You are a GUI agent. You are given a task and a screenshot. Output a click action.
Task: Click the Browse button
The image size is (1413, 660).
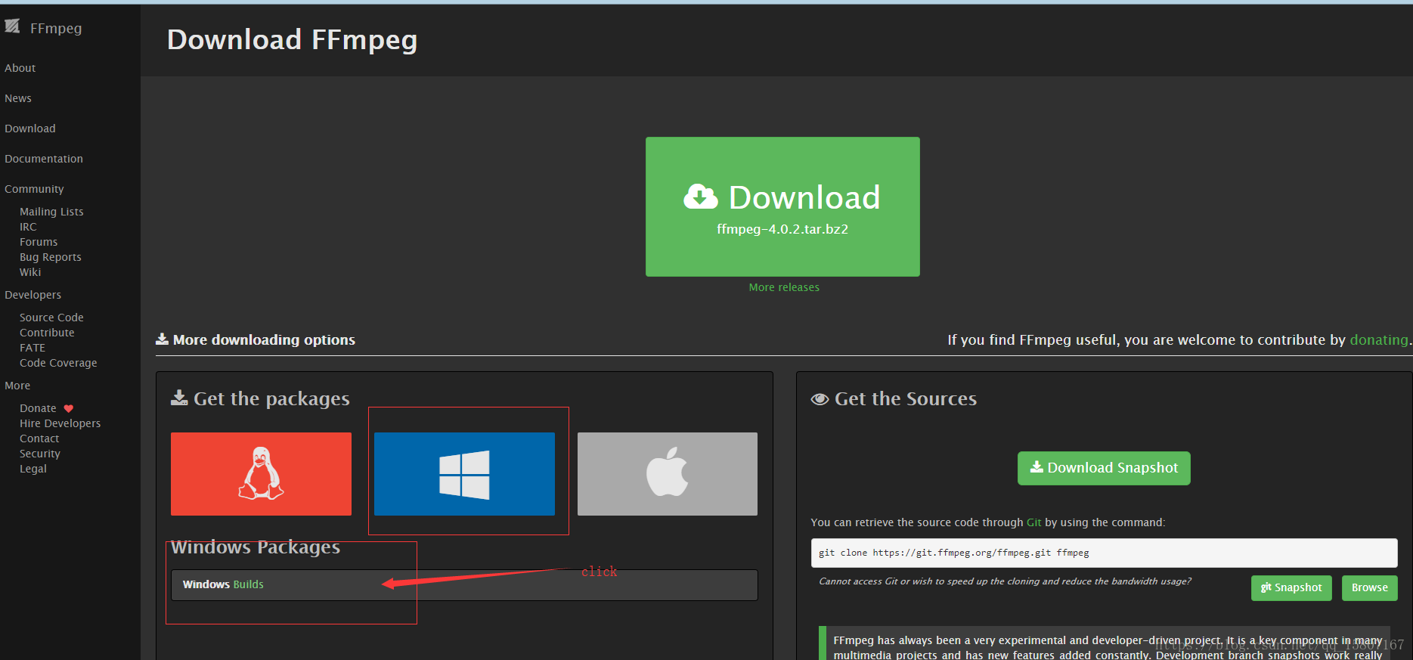pos(1369,587)
